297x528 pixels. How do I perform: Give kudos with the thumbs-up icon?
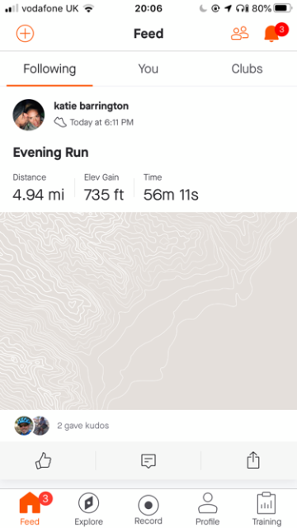[x=44, y=460]
